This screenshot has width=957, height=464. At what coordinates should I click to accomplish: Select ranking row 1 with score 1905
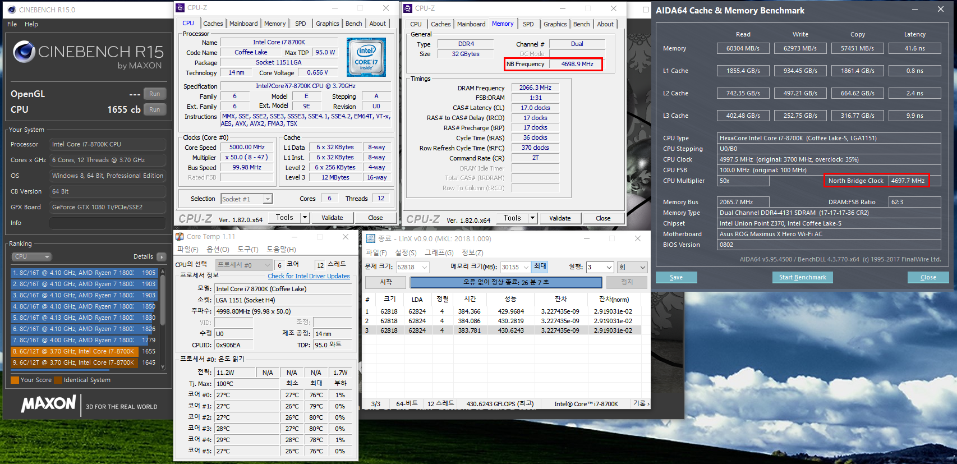pyautogui.click(x=84, y=273)
